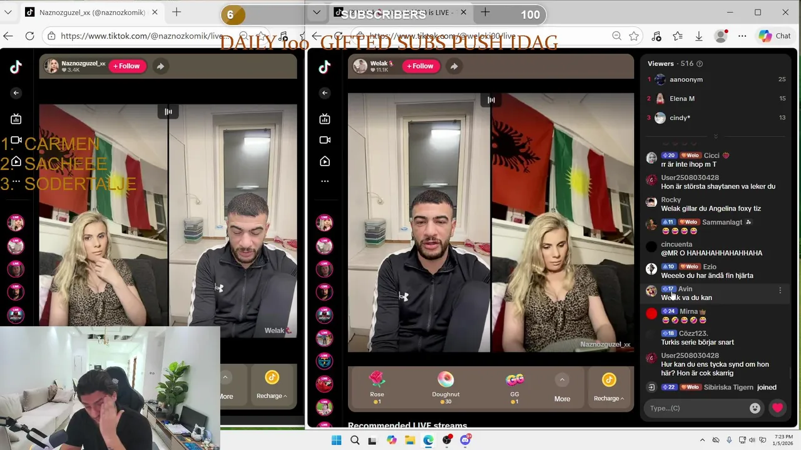Open tab search dropdown in left window

tap(8, 12)
